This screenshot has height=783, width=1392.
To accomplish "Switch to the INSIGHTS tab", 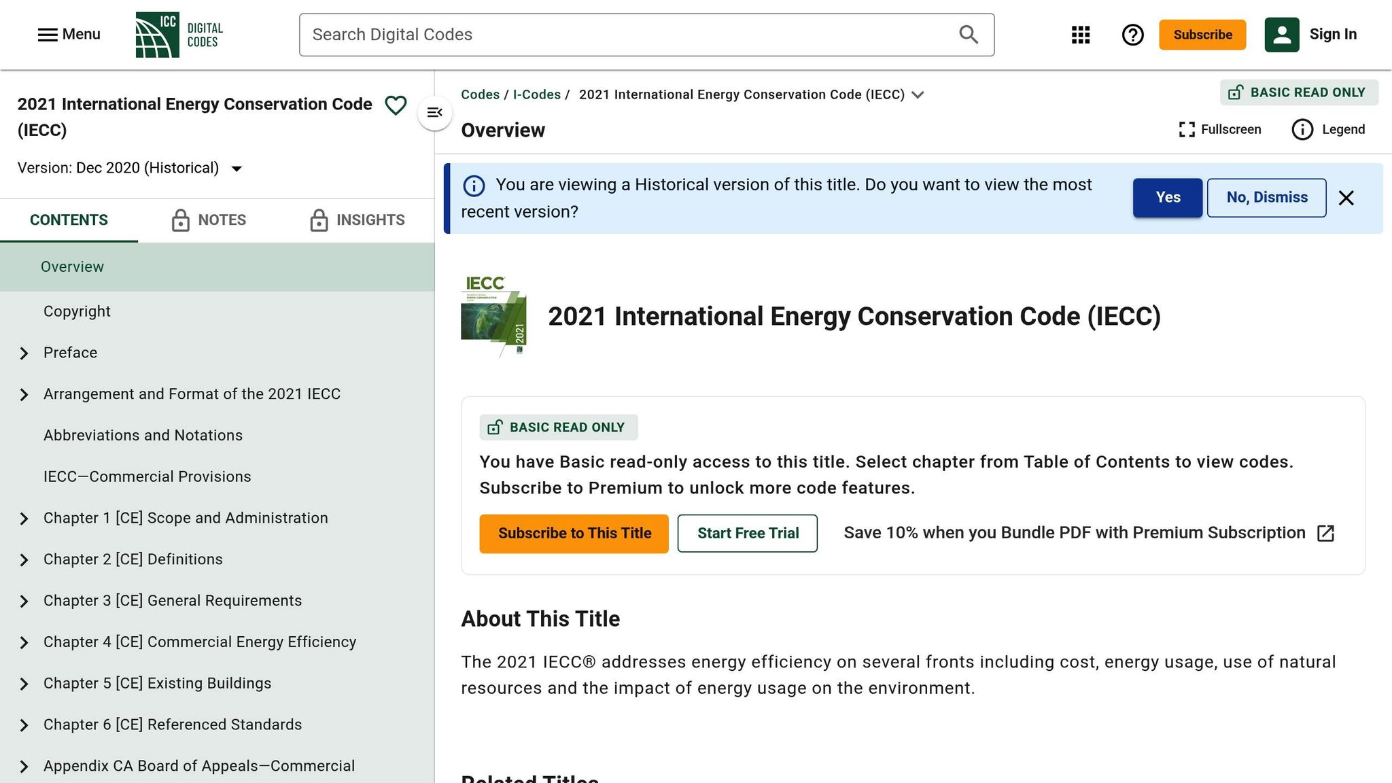I will click(x=370, y=220).
